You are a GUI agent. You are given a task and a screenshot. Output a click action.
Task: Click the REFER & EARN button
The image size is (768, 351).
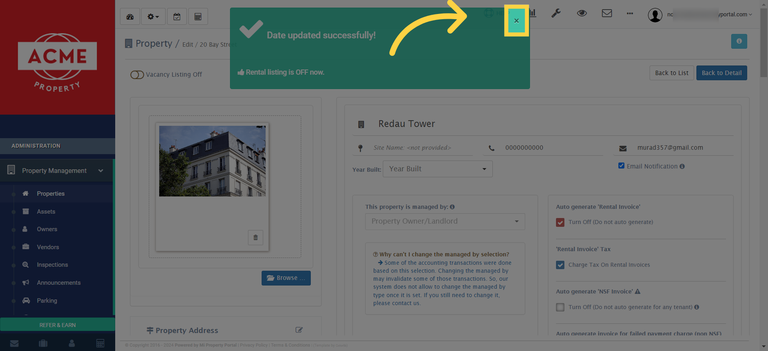tap(58, 325)
